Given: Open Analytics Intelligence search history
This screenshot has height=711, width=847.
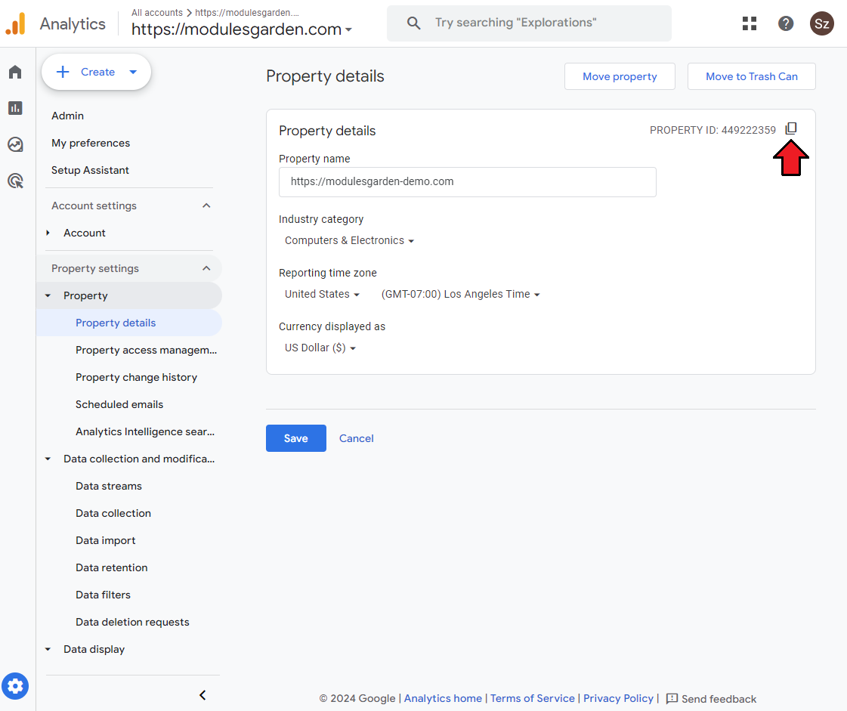Looking at the screenshot, I should click(x=145, y=431).
